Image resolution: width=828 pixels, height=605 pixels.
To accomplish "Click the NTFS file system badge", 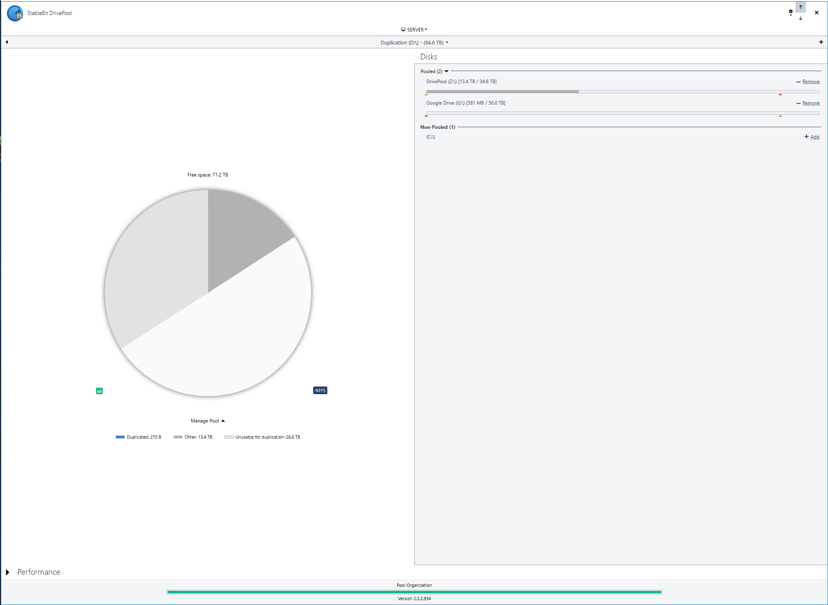I will (x=320, y=391).
